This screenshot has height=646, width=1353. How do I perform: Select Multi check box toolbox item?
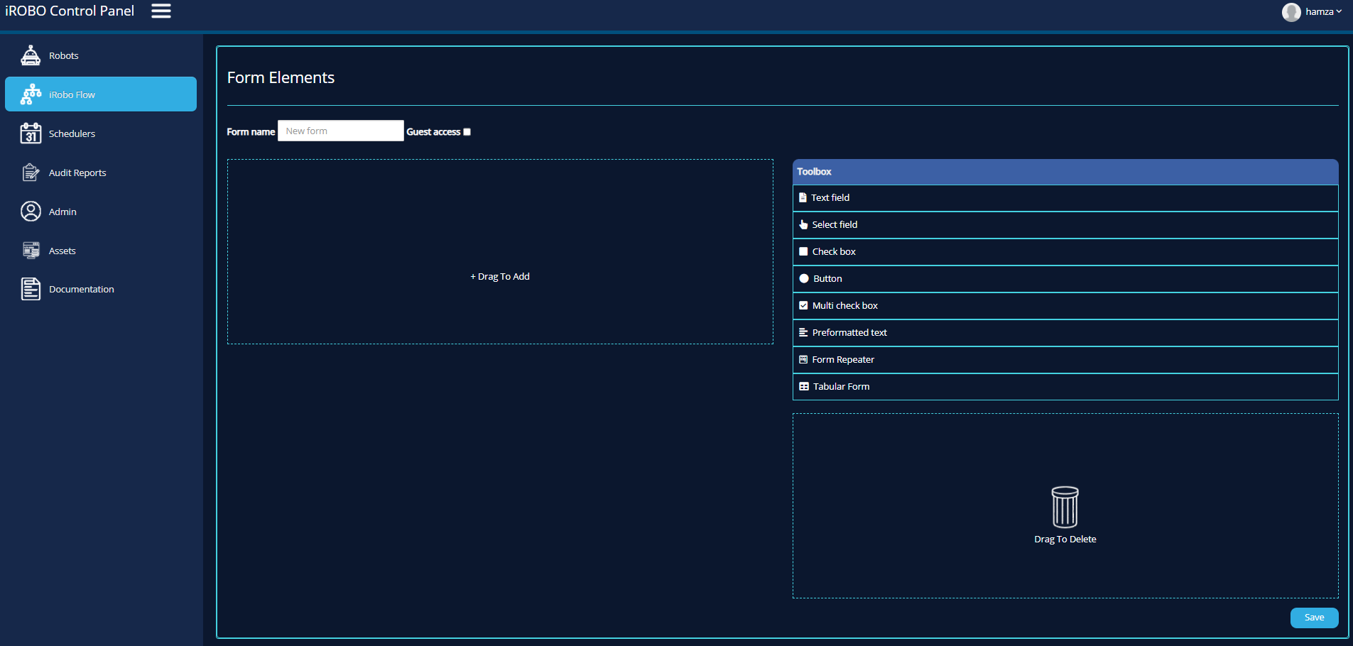pyautogui.click(x=844, y=306)
